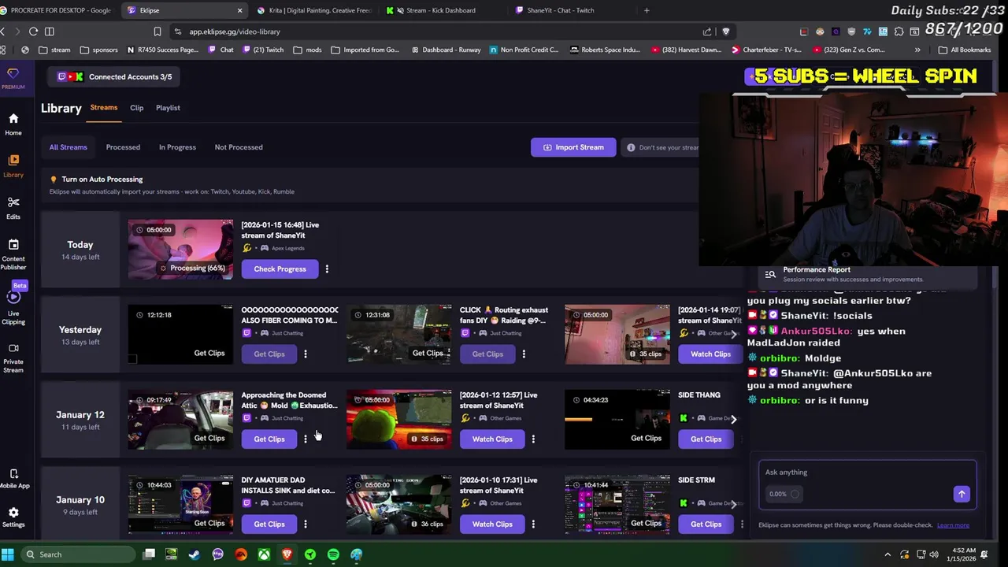Open Private Stream sidebar icon

(13, 357)
